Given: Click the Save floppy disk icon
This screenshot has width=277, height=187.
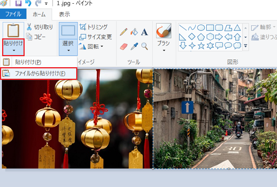Looking at the screenshot, I should click(18, 3).
